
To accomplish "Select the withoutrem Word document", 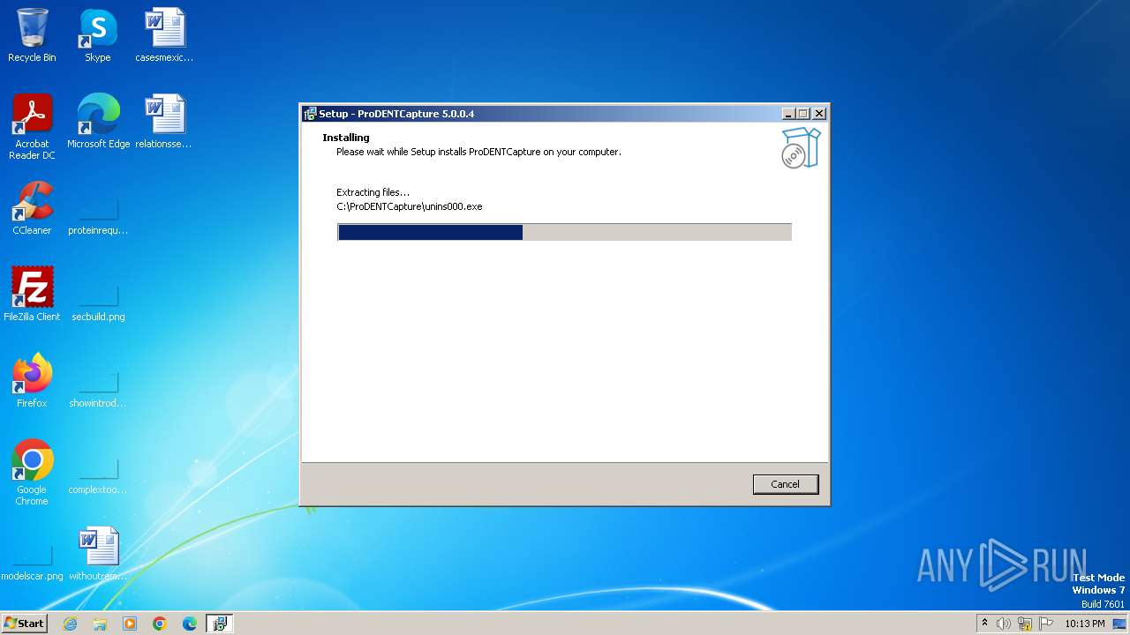I will 98,554.
